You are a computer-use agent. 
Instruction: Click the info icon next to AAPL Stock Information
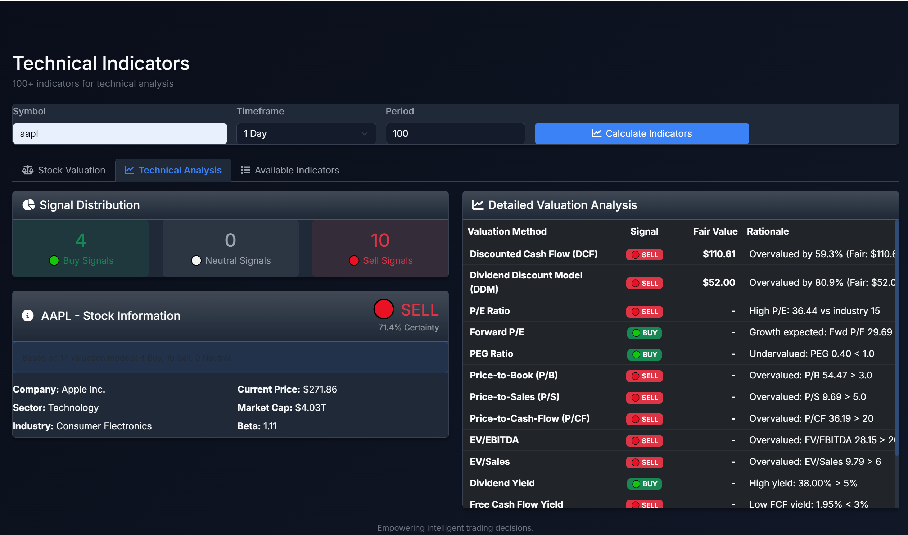(x=28, y=316)
